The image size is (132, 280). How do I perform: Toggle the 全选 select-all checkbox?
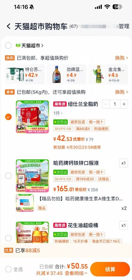(8, 269)
